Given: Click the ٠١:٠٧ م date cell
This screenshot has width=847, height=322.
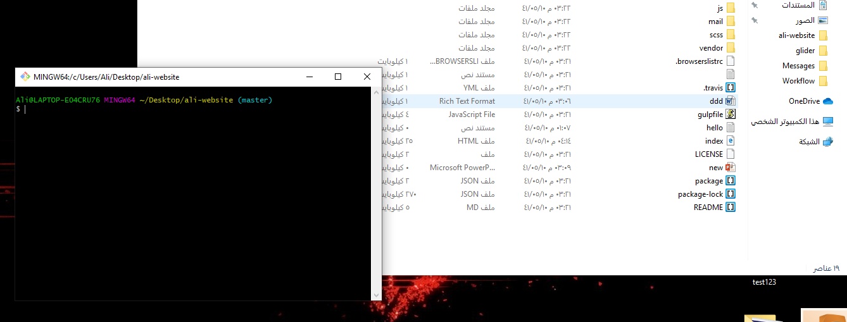Looking at the screenshot, I should click(x=548, y=128).
